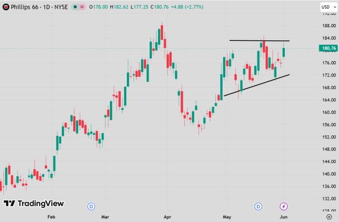339x222 pixels.
Task: Click the March dividend D marker
Action: (x=91, y=207)
